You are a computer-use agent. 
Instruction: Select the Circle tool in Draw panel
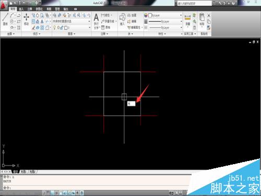point(12,21)
